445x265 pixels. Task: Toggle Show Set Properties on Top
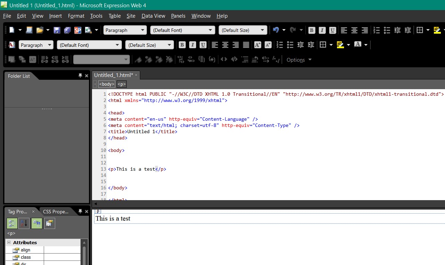click(37, 223)
